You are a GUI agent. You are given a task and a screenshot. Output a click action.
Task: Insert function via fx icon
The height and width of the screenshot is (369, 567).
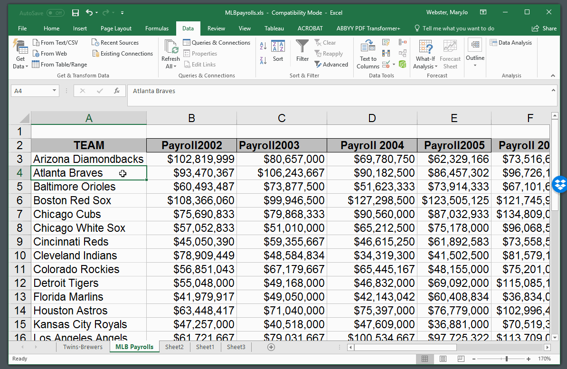click(117, 91)
